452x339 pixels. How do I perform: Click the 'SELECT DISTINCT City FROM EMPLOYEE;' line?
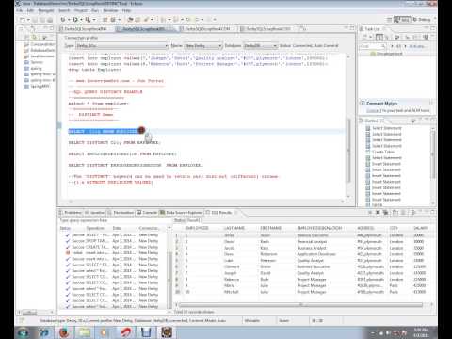[114, 142]
